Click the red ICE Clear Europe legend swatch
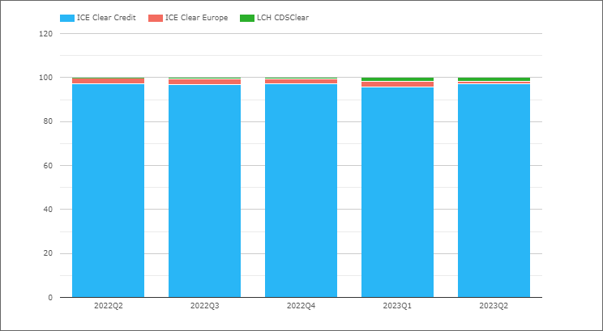 pyautogui.click(x=156, y=18)
